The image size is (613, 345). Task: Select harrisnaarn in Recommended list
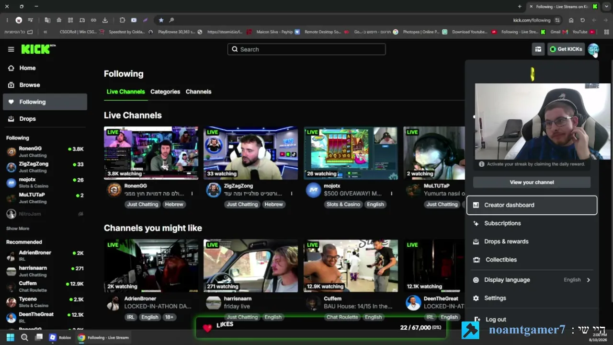tap(45, 271)
